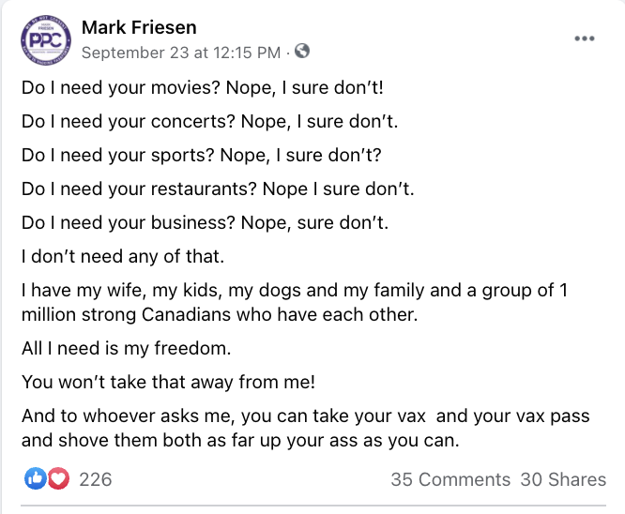This screenshot has height=514, width=625.
Task: Click the "You won't take that away" line
Action: point(168,382)
